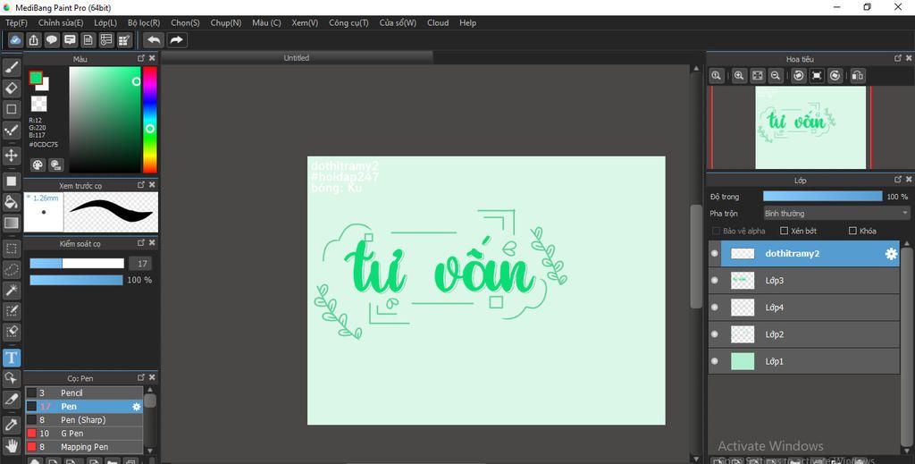This screenshot has width=915, height=464.
Task: Undock the Cọ: Pen brush panel
Action: coord(141,377)
